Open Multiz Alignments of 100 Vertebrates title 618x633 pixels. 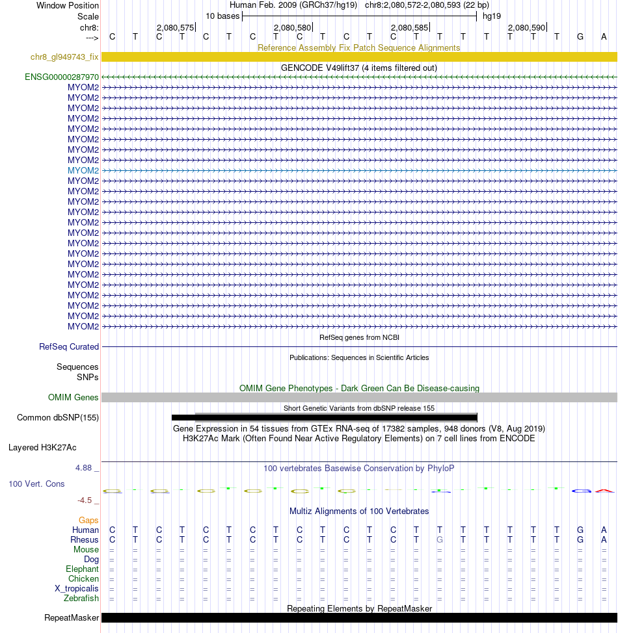(x=359, y=511)
